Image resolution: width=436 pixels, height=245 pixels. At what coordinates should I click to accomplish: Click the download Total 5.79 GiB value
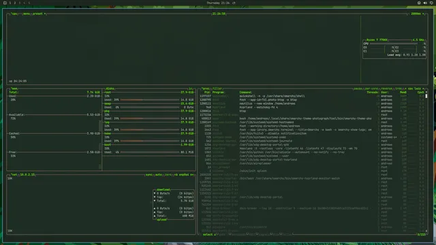pyautogui.click(x=187, y=201)
